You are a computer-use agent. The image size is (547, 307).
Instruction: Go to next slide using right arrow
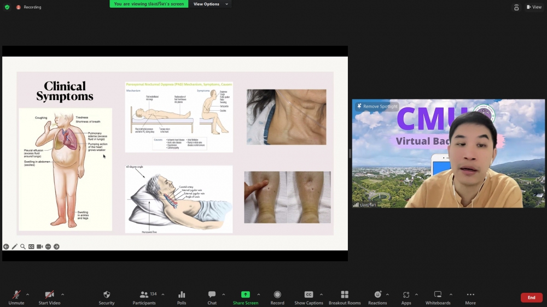tap(56, 247)
